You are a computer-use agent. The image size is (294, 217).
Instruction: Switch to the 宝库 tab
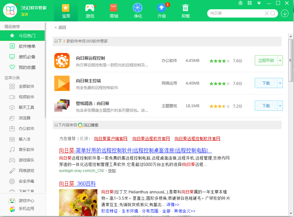[x=66, y=11]
